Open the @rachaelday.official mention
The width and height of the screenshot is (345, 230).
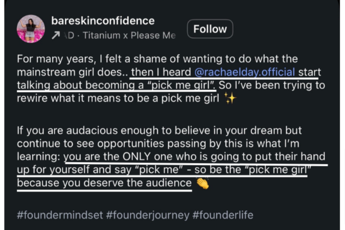pos(245,72)
